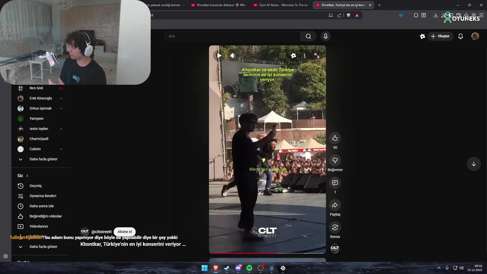487x274 pixels.
Task: Open the Windows Start menu
Action: (x=204, y=268)
